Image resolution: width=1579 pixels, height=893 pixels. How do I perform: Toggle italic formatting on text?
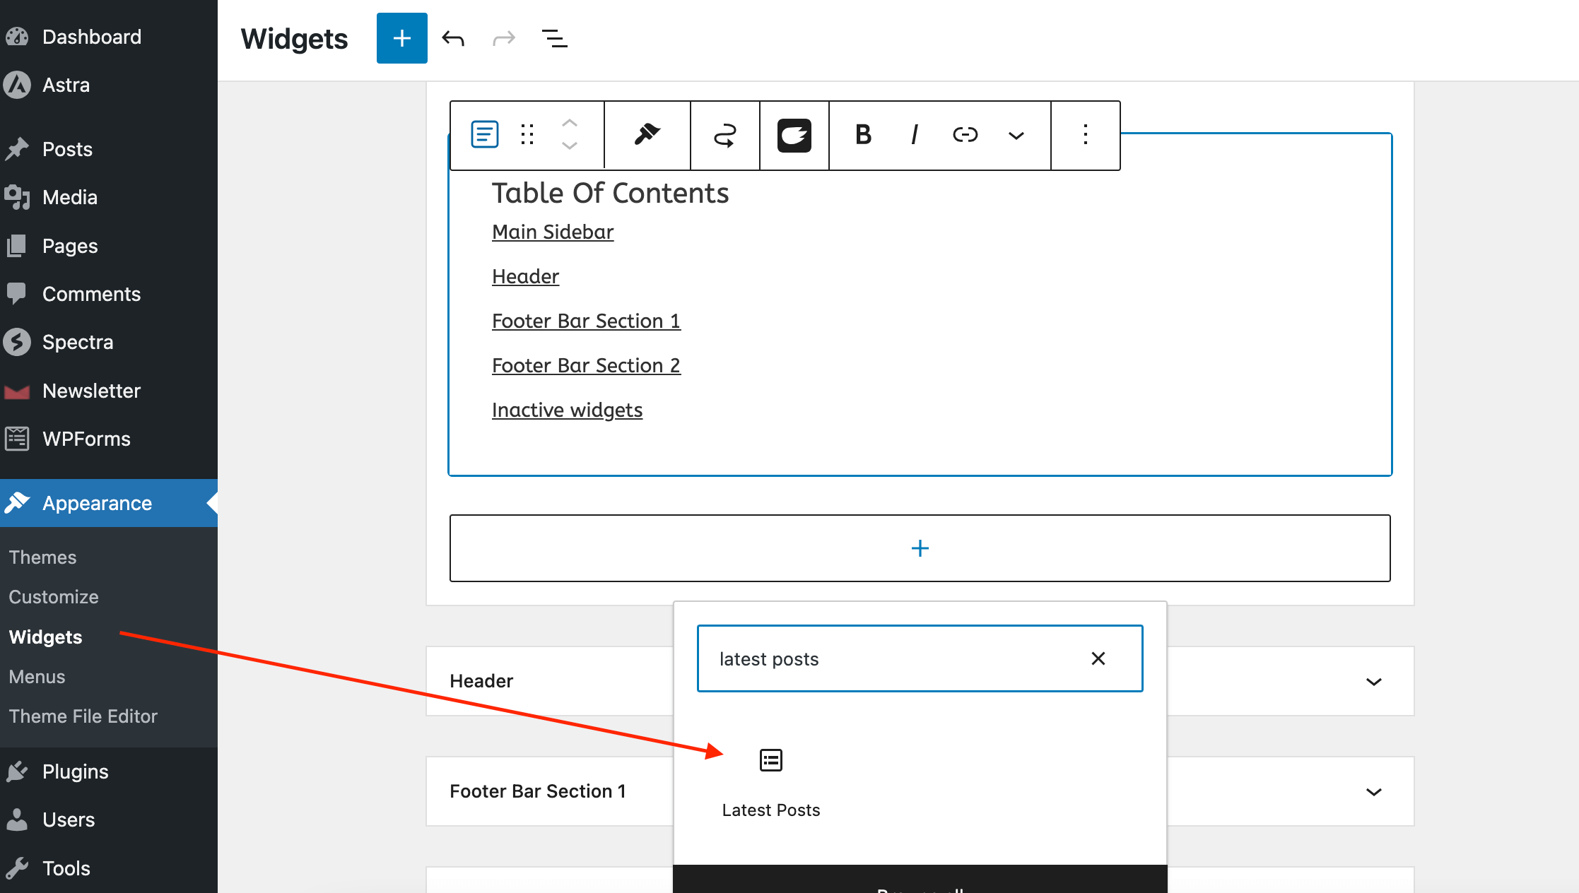point(914,134)
